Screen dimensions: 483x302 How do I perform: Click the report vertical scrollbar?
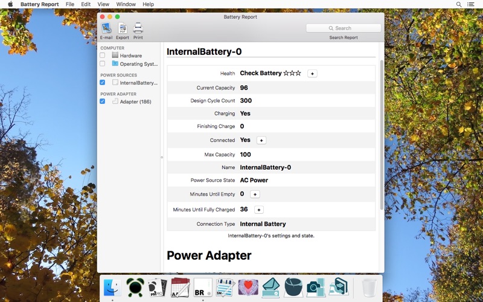382,135
